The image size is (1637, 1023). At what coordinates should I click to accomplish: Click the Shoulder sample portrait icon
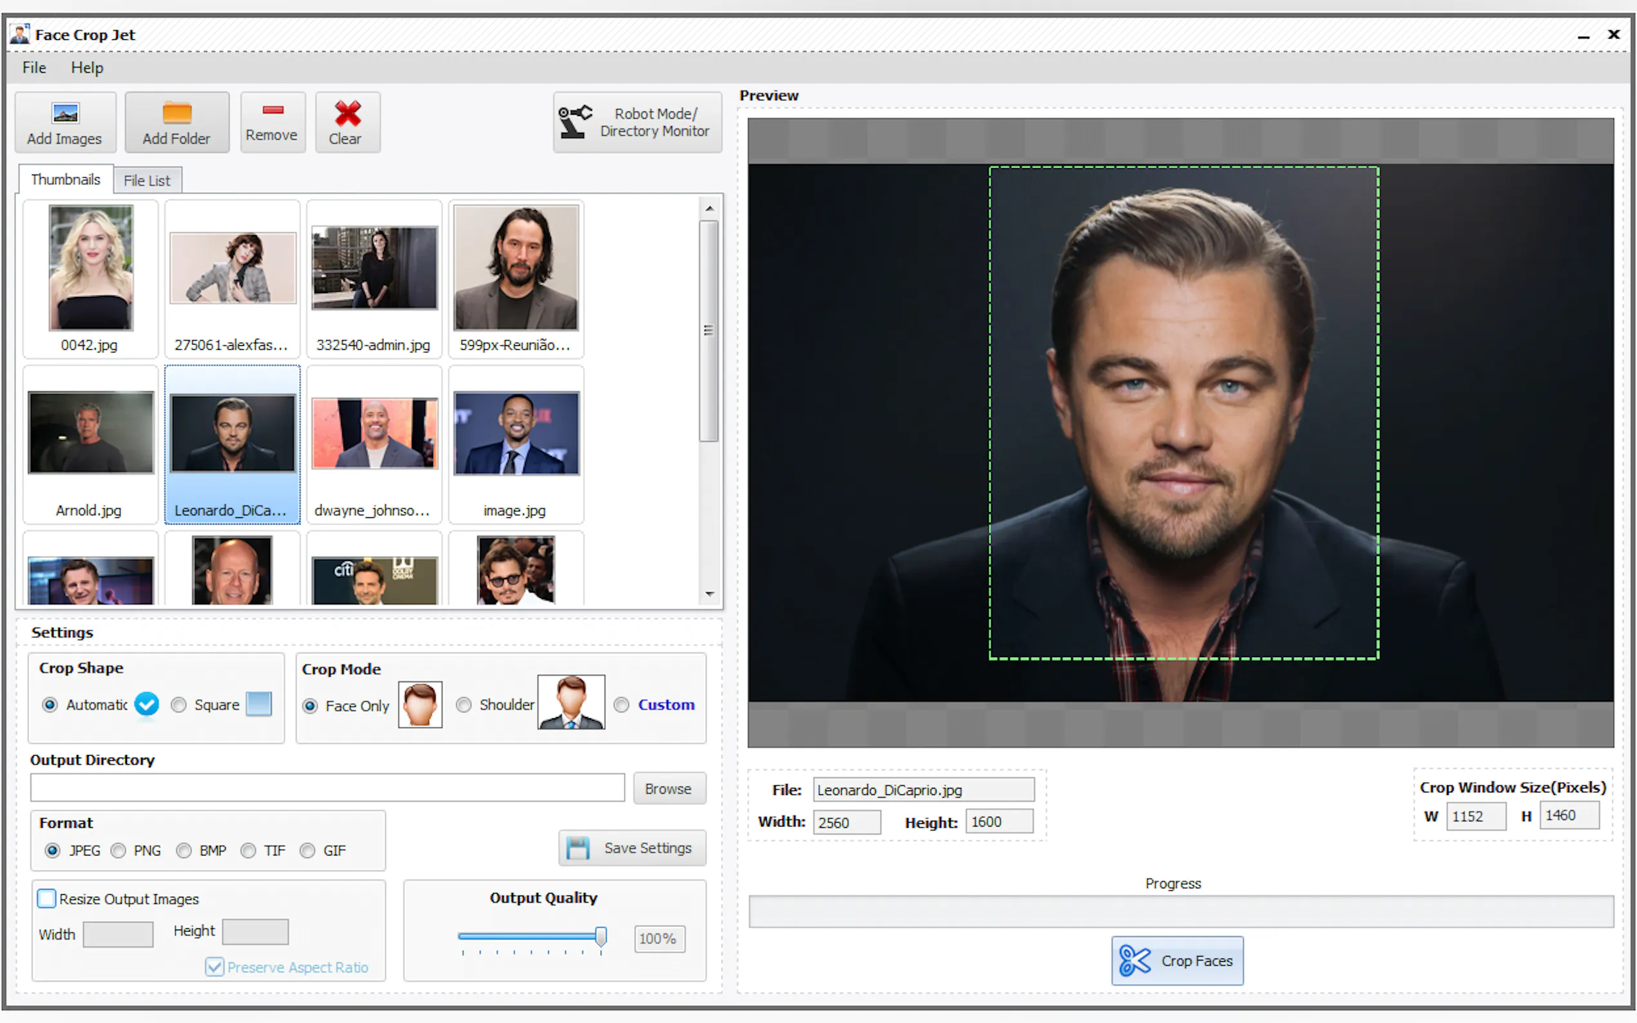tap(570, 702)
